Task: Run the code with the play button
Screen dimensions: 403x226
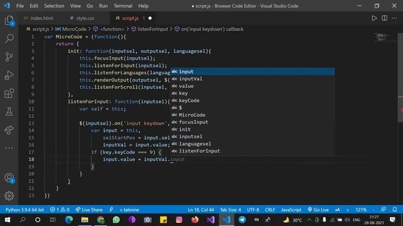Action: click(x=374, y=18)
